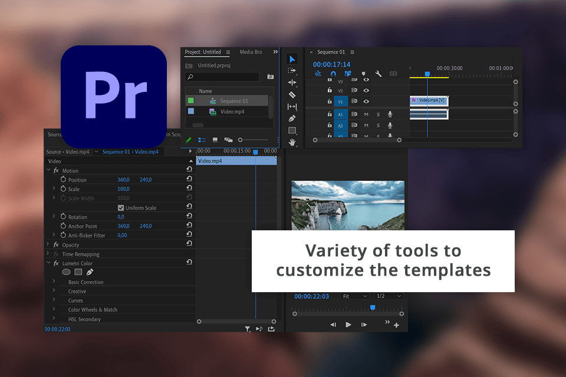This screenshot has width=566, height=377.
Task: Reset the Opacity effect
Action: tap(189, 243)
